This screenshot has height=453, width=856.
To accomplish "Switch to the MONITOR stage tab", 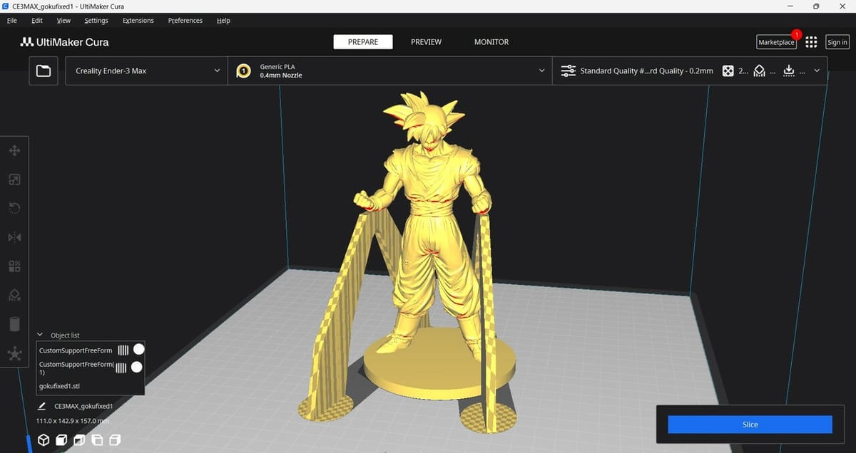I will pos(491,42).
